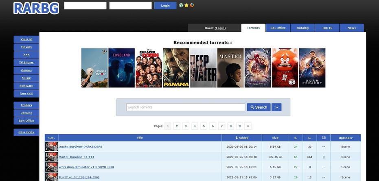Expand advanced search with the » button

(x=276, y=107)
